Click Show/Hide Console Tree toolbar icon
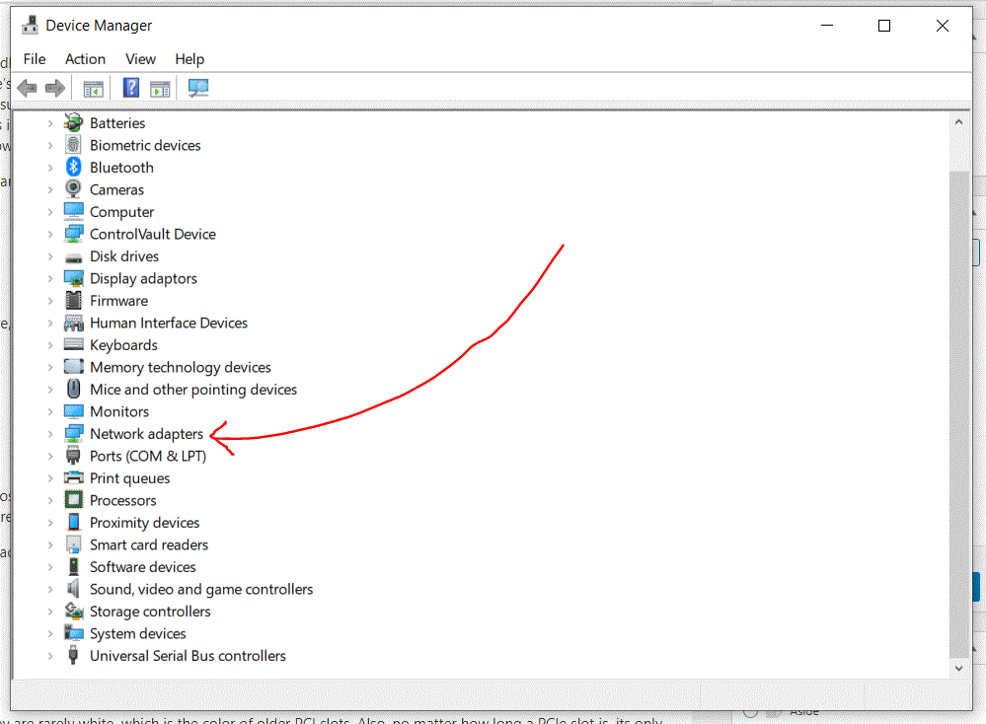 click(x=94, y=88)
